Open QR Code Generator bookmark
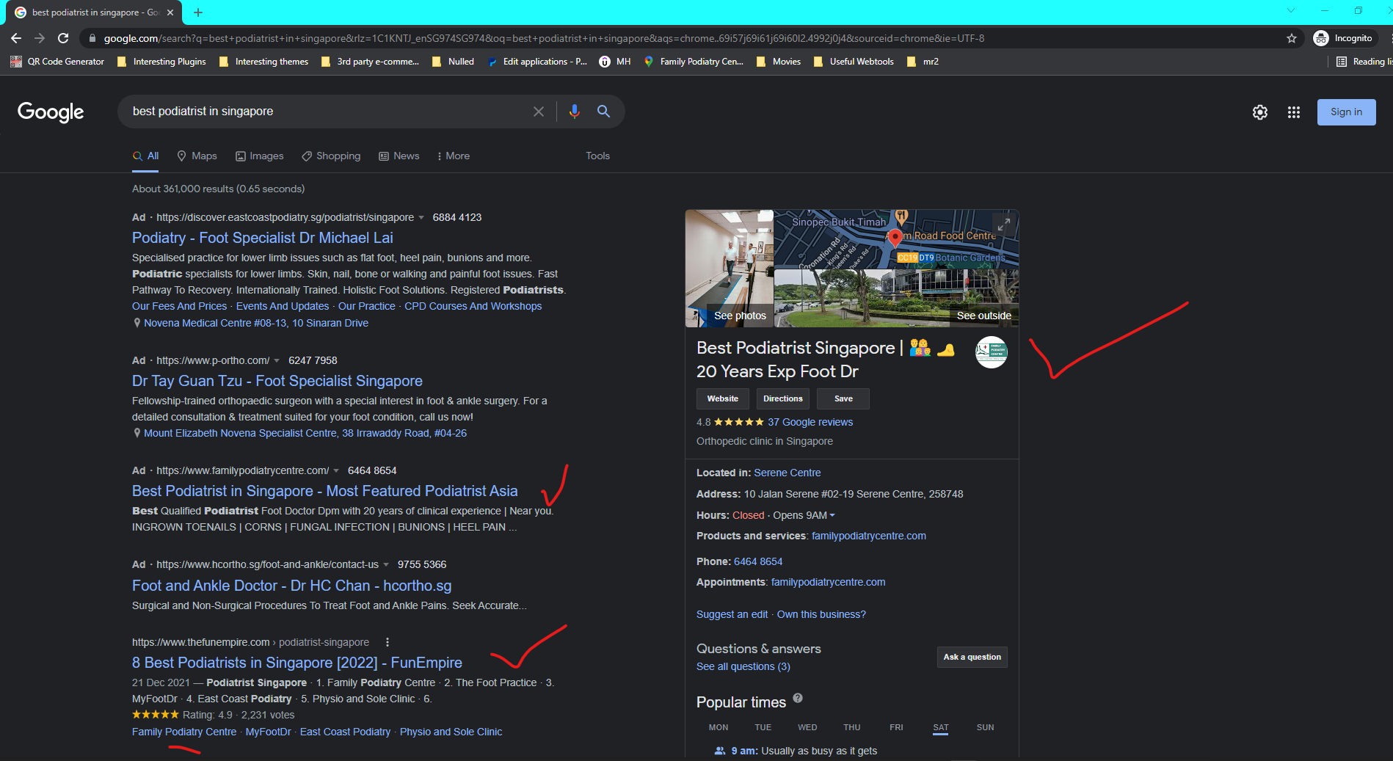Screen dimensions: 1393x761 coord(57,62)
